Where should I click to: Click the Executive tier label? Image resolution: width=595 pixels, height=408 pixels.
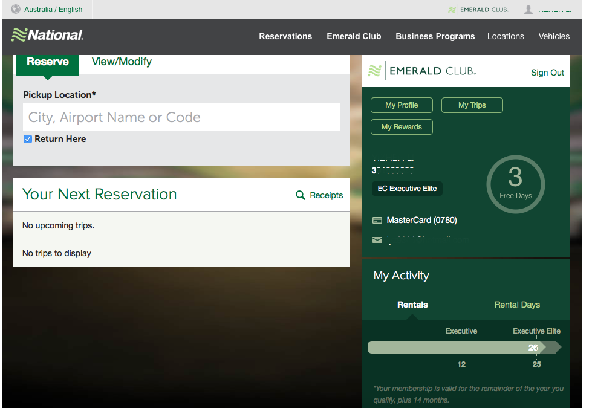(x=461, y=331)
